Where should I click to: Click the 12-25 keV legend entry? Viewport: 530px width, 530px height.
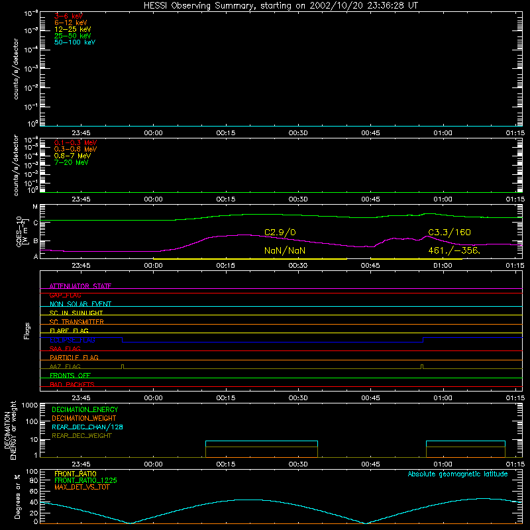point(73,29)
